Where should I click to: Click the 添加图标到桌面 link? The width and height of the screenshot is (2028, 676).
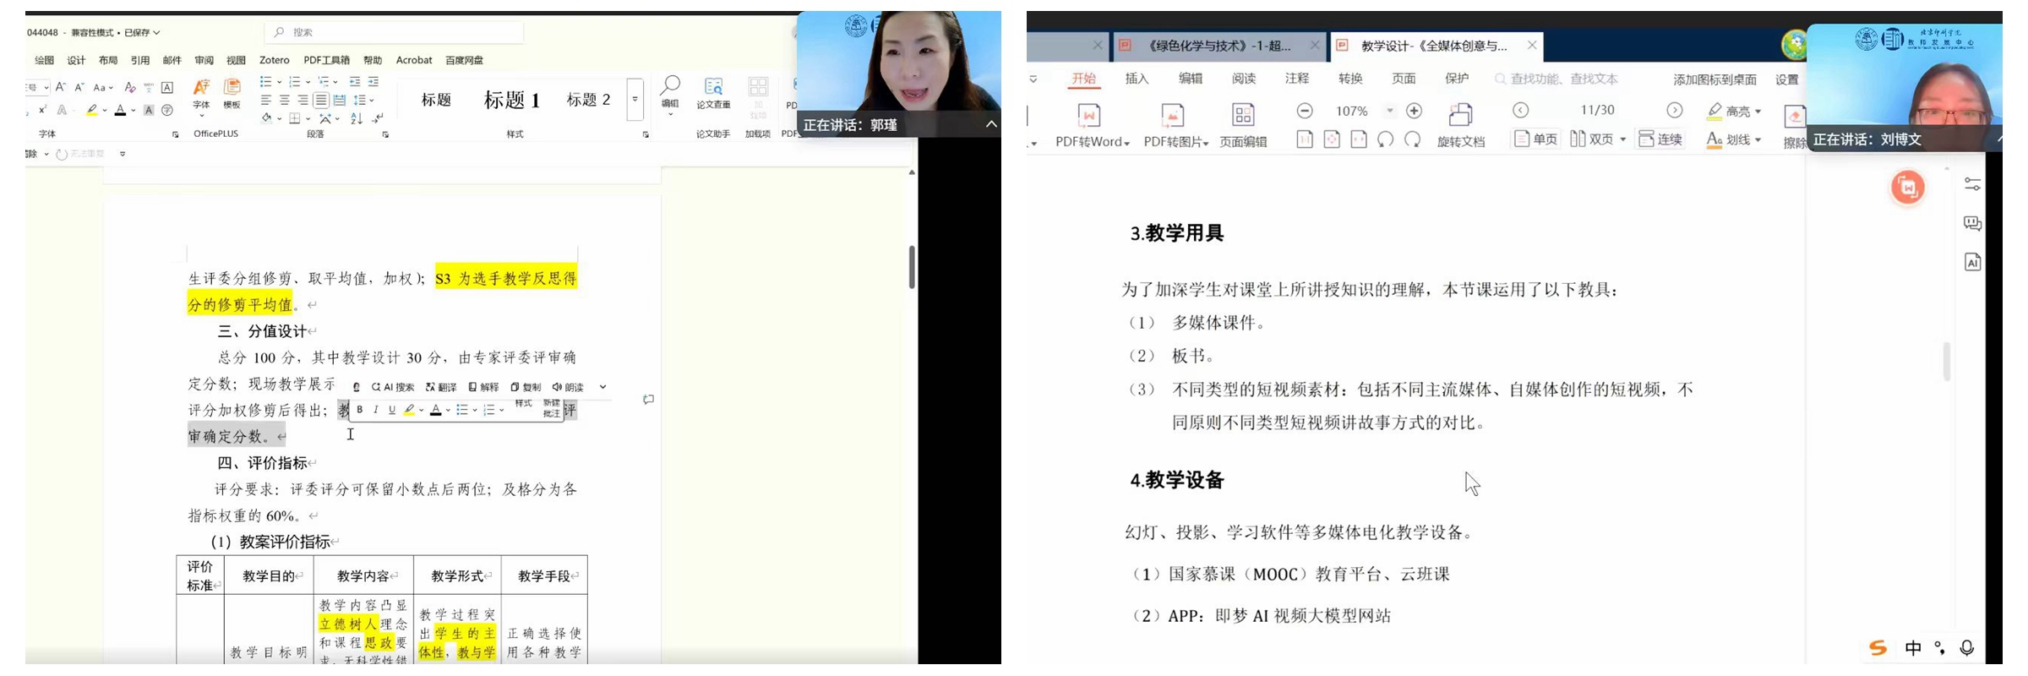pos(1715,79)
